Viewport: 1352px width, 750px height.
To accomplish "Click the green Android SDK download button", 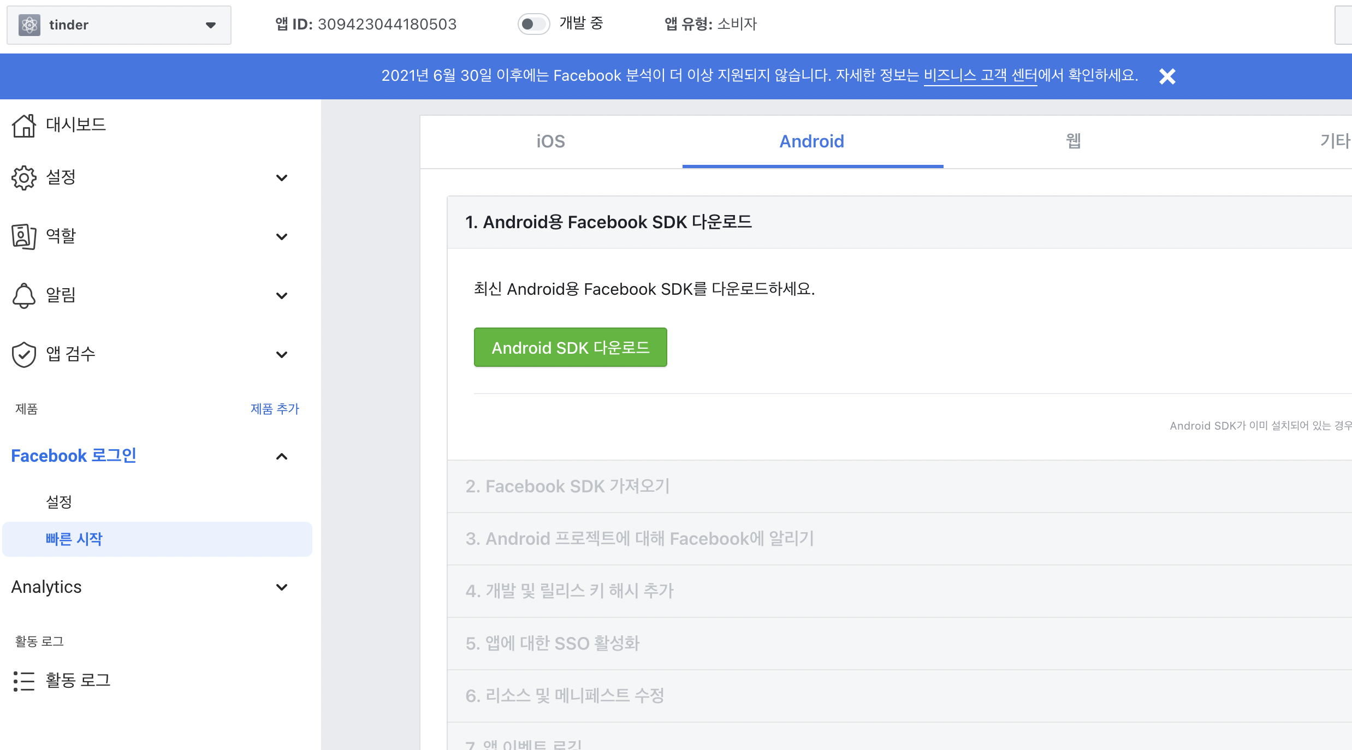I will (x=570, y=348).
